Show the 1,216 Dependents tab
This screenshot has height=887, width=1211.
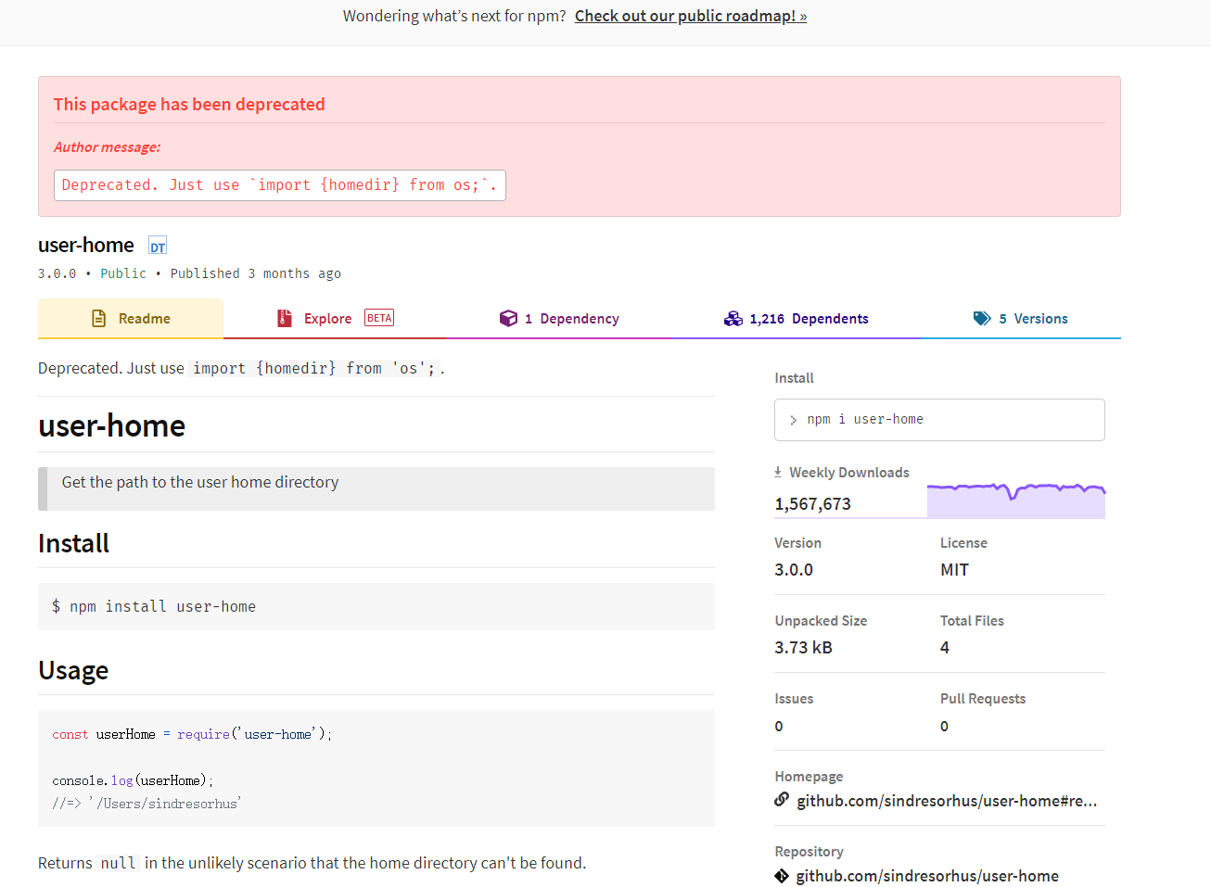point(809,319)
